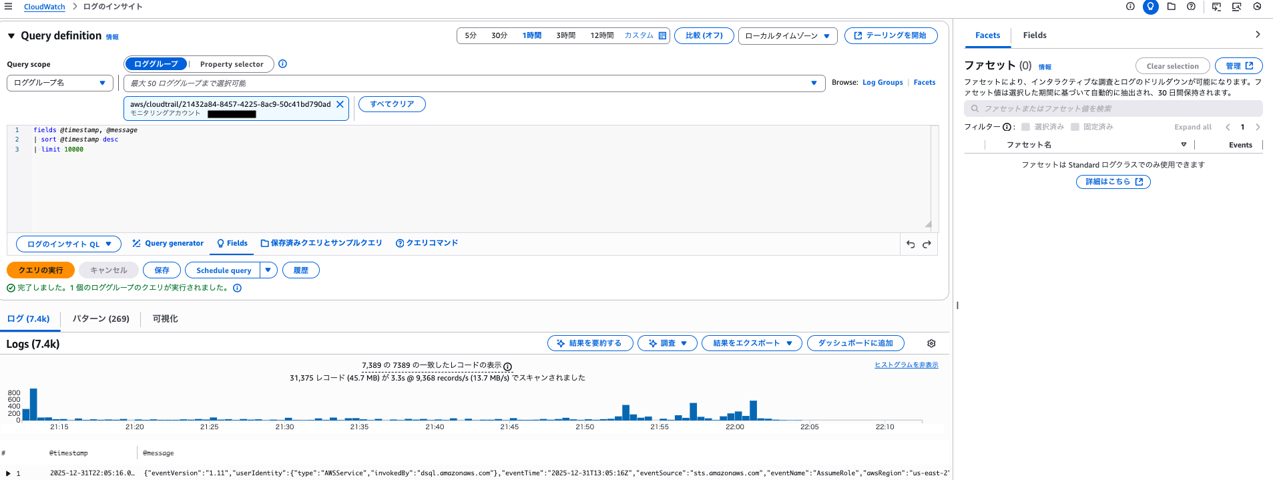Remove the aws/cloudtrail log group chip

(x=340, y=104)
